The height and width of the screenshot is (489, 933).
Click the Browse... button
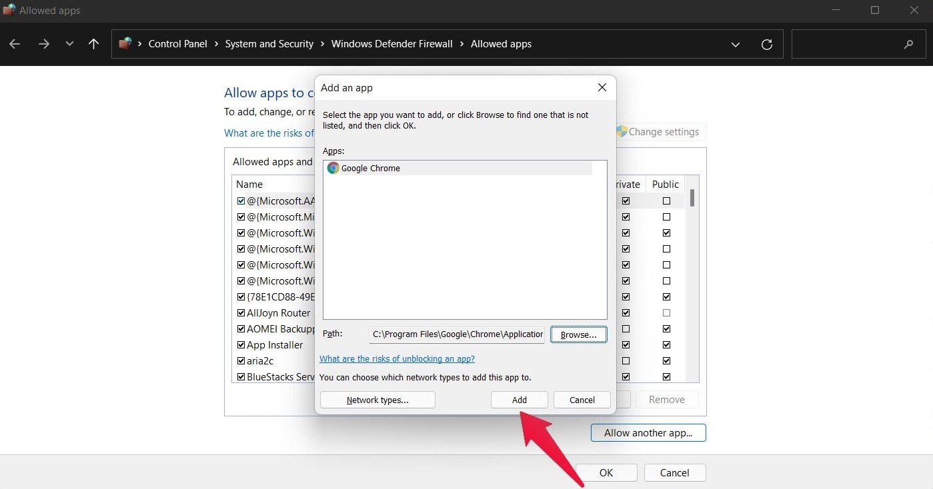(578, 334)
